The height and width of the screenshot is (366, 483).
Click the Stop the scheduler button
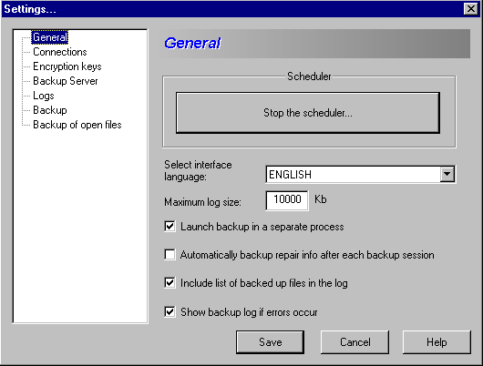[x=308, y=113]
